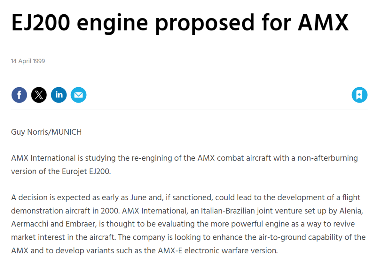Send the article by email
Image resolution: width=377 pixels, height=262 pixels.
(x=79, y=95)
